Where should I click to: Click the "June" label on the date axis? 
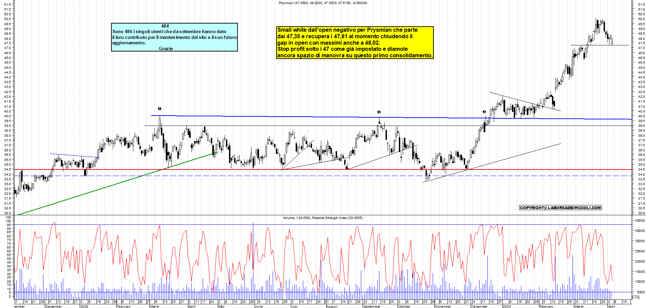point(259,306)
